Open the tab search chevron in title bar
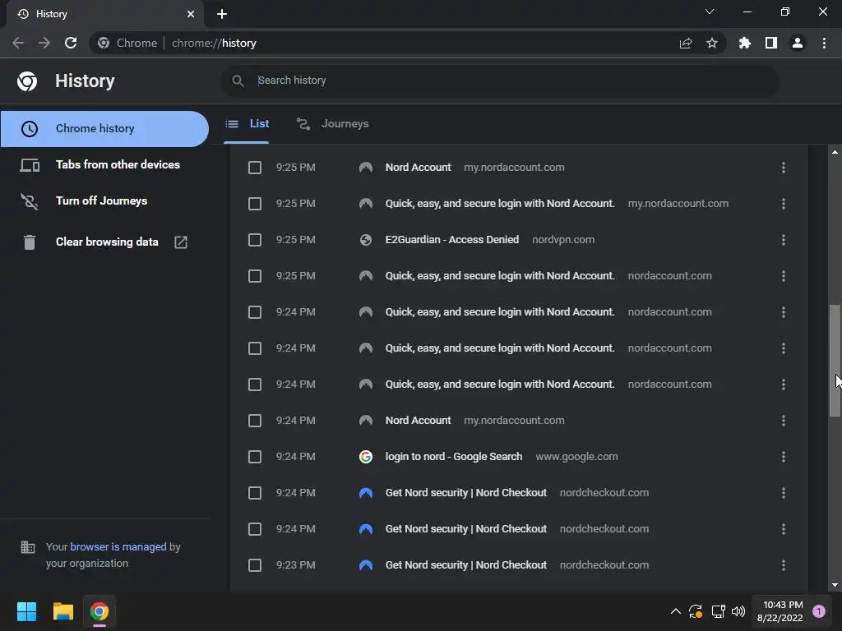Image resolution: width=842 pixels, height=631 pixels. (710, 12)
